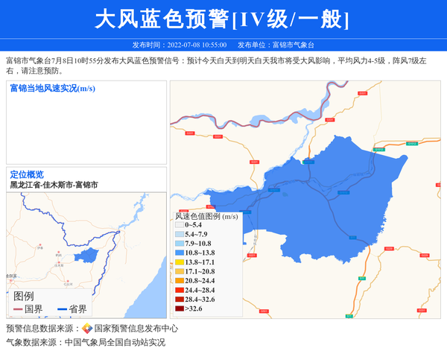447x351 pixels.
Task: Pick the >32.6 dark red legend swatch
Action: 180,309
